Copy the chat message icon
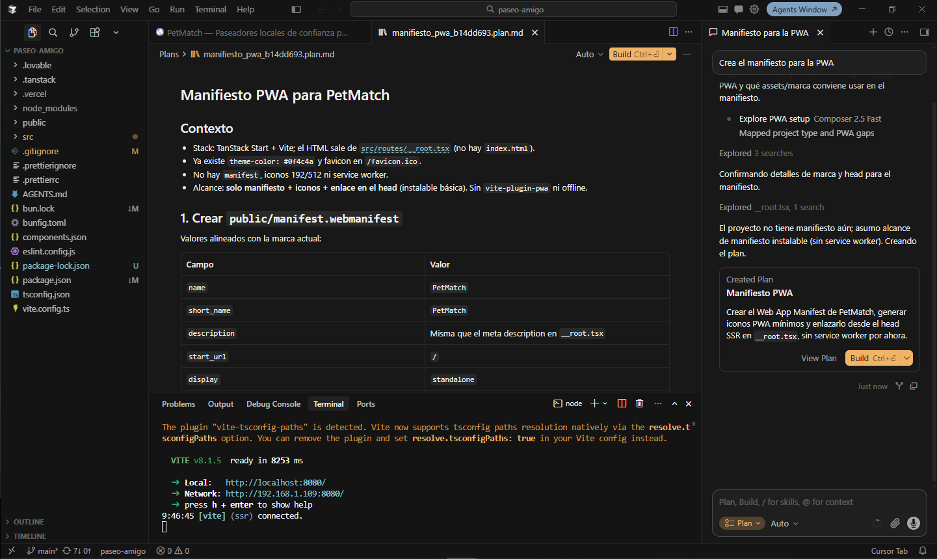This screenshot has height=559, width=937. 914,386
